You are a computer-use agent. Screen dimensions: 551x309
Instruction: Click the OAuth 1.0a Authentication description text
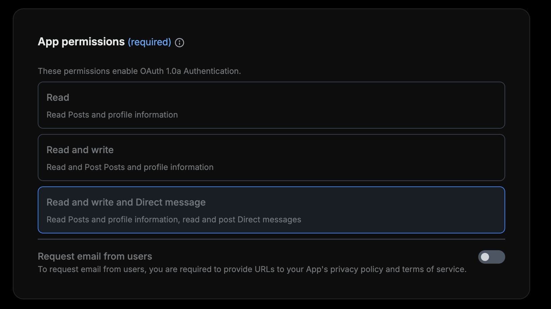139,71
